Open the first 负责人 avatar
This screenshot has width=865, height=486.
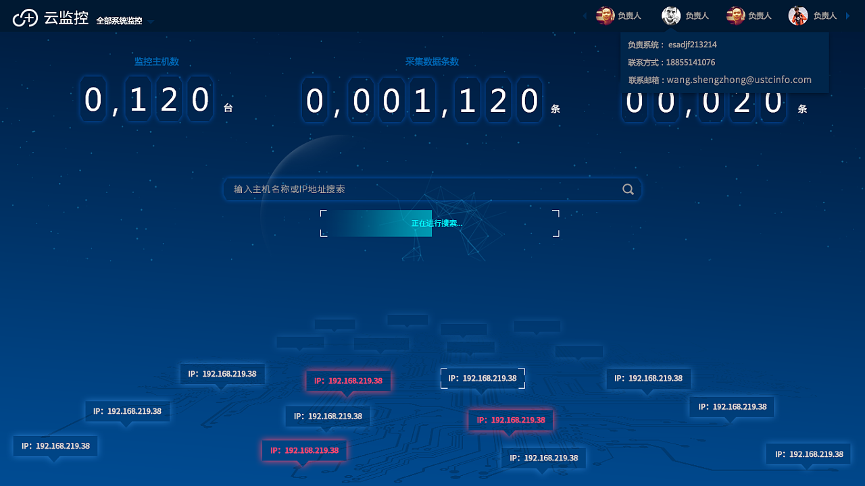pos(606,15)
